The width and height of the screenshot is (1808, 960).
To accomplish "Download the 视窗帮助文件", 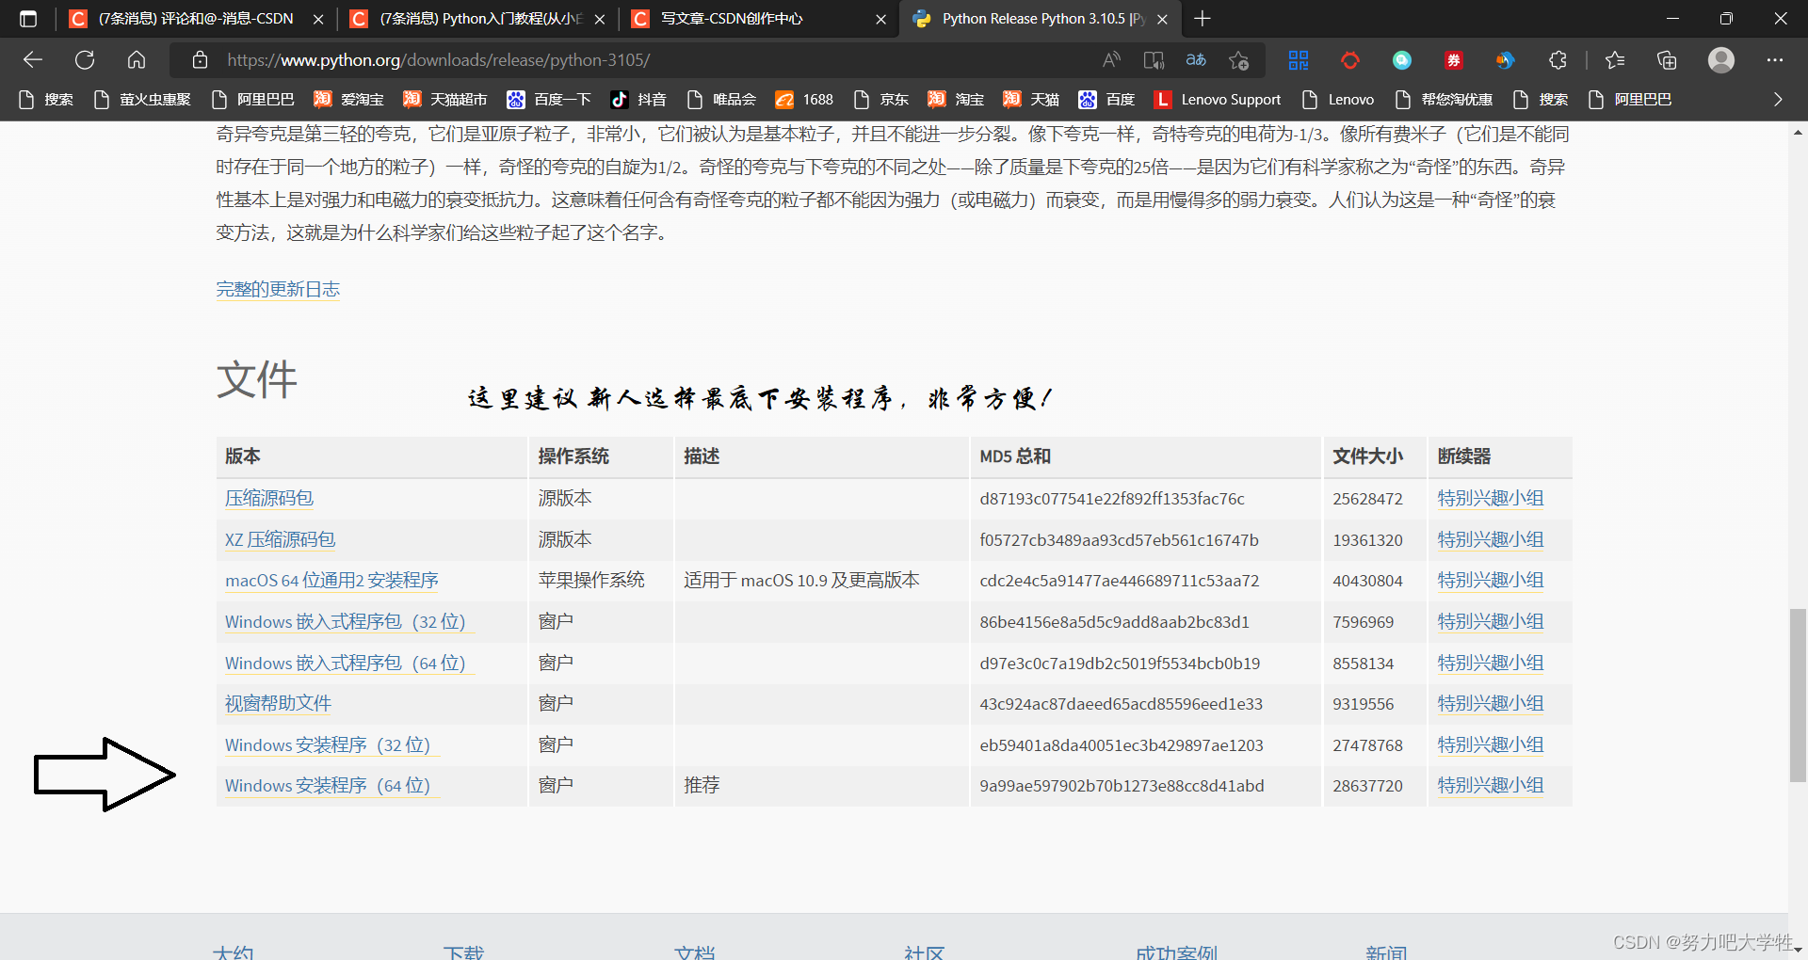I will pos(279,703).
